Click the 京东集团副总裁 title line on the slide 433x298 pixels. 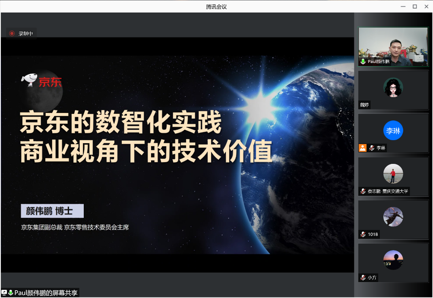coord(75,227)
